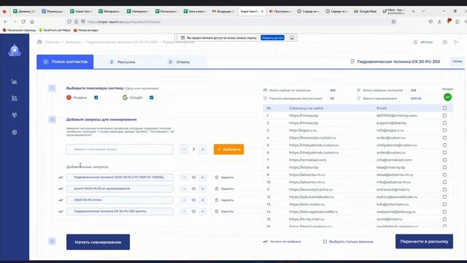
Task: Switch to 'Ответы' step tab
Action: [179, 62]
